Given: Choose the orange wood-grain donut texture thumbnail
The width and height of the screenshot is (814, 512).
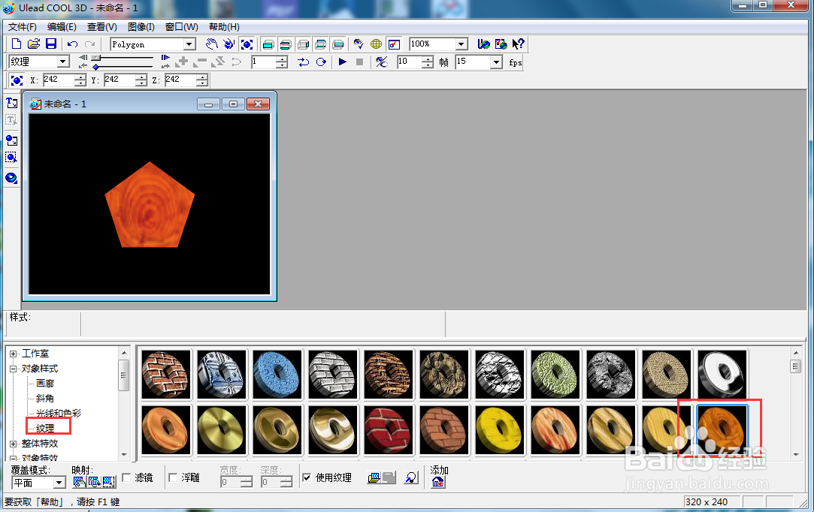Looking at the screenshot, I should pos(722,430).
